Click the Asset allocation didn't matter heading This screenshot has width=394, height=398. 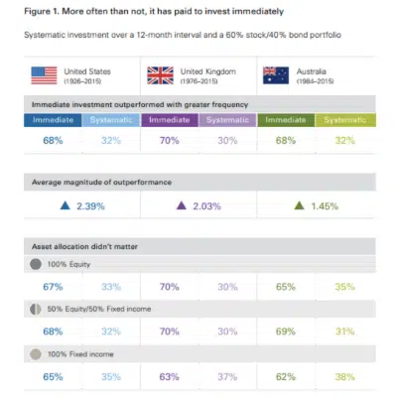point(84,247)
